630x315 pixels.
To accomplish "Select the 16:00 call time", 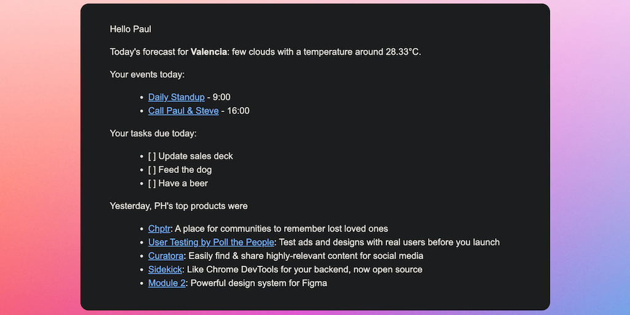I will [x=237, y=111].
